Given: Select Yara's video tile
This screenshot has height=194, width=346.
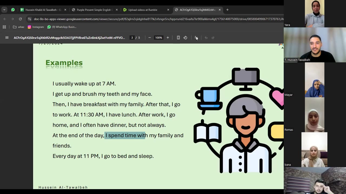Looking at the screenshot, I should coord(315,13).
